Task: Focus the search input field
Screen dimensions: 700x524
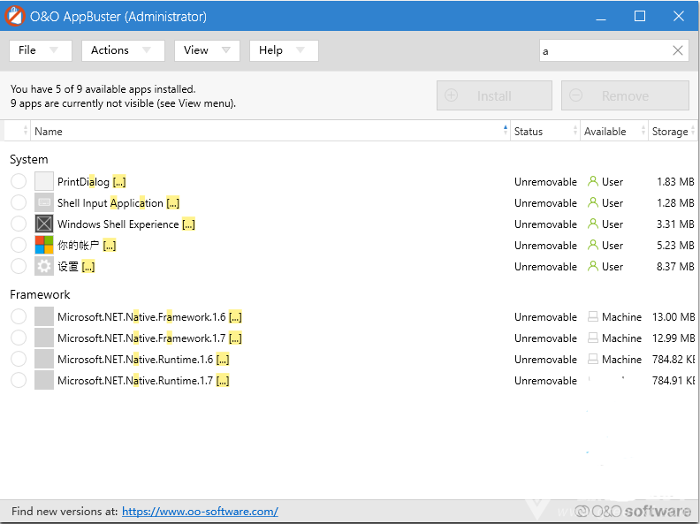Action: [605, 51]
